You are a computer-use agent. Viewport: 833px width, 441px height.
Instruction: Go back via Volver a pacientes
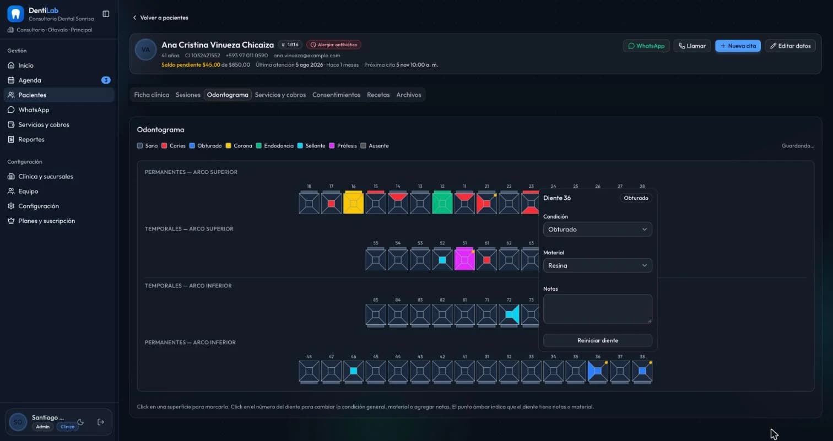160,18
